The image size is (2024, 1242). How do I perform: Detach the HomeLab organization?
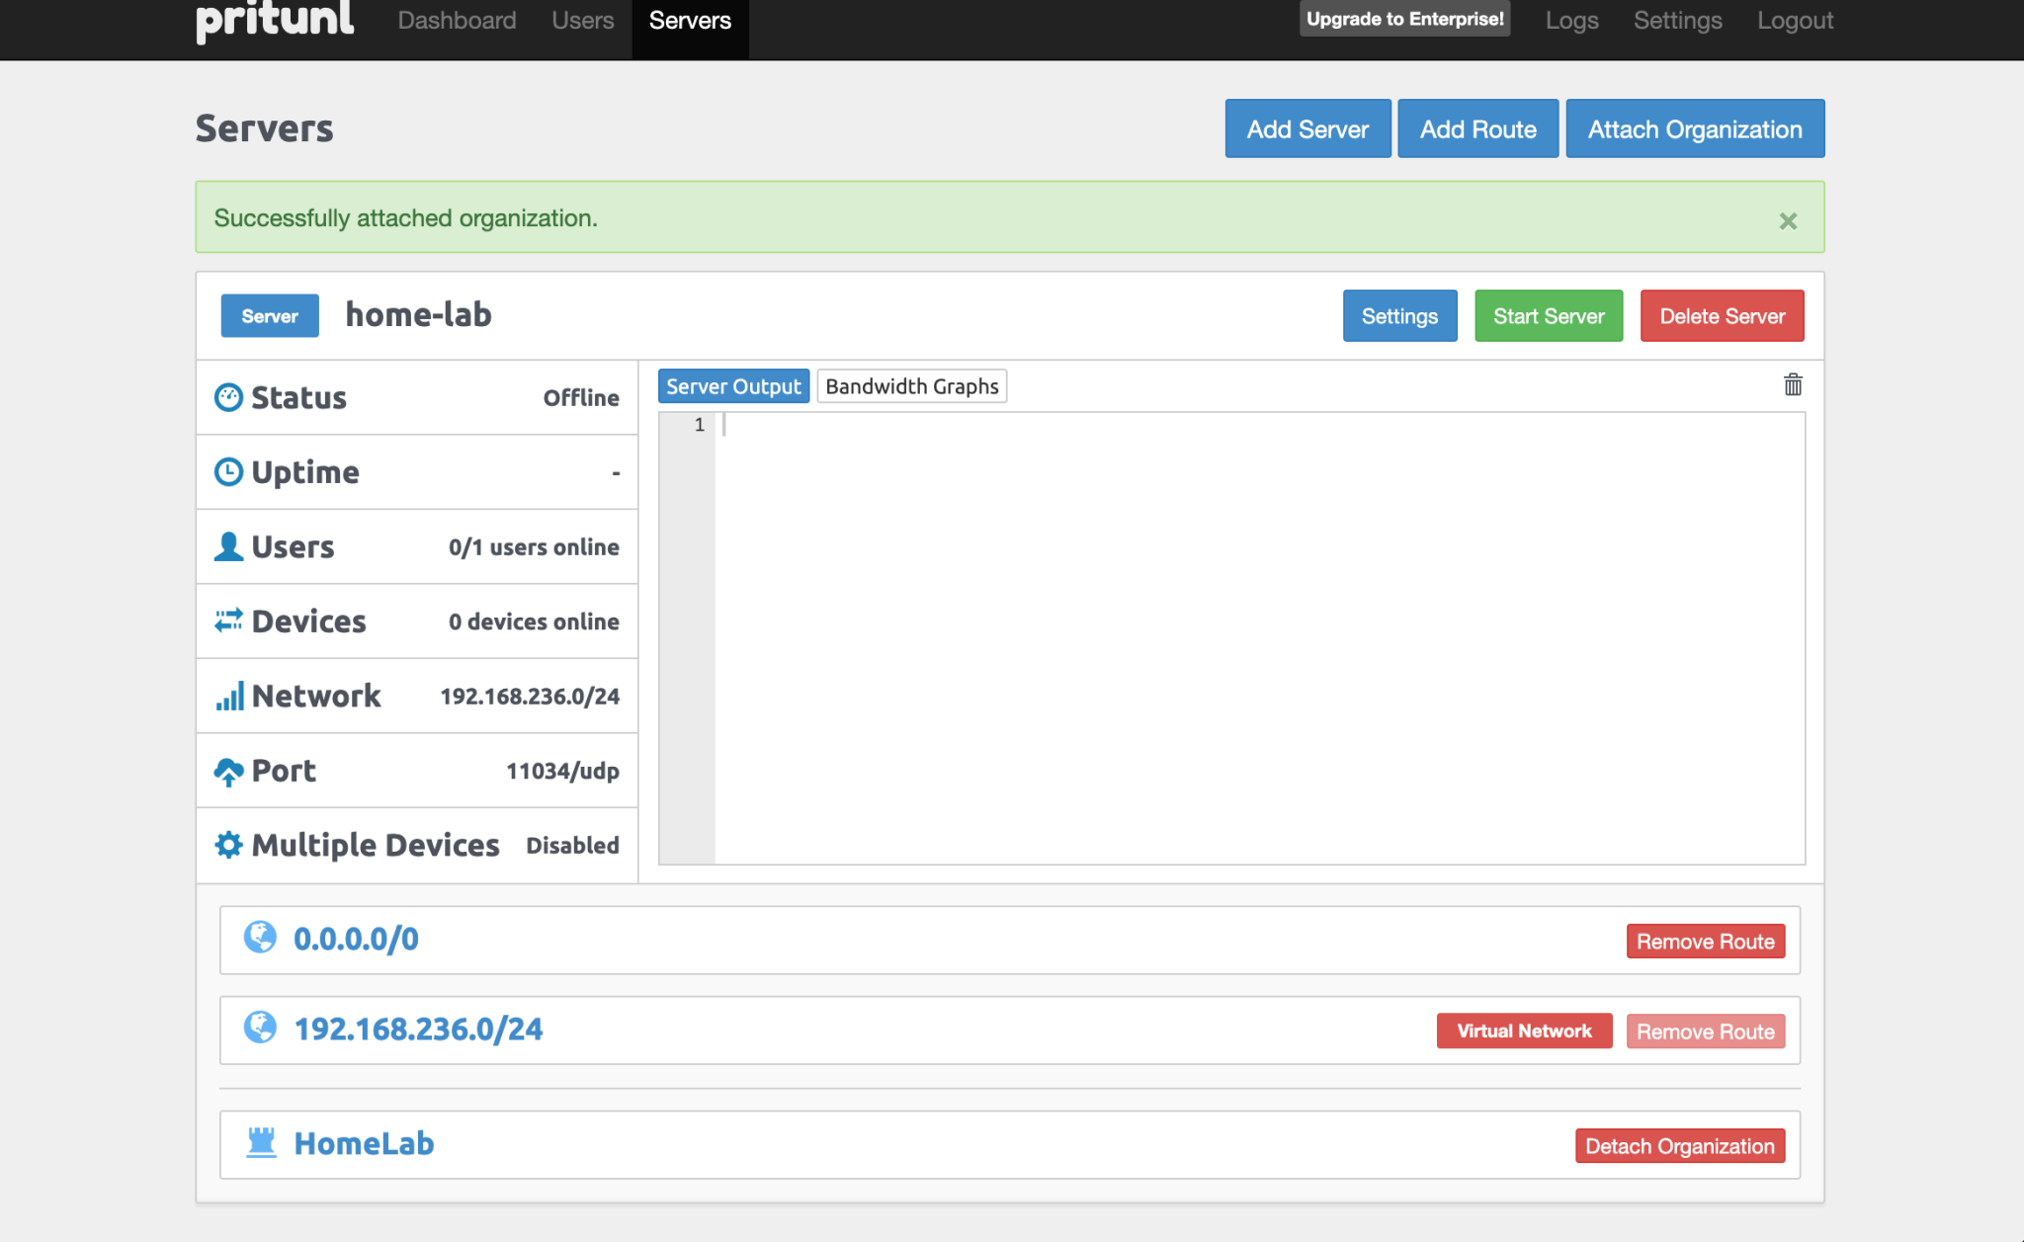pos(1679,1145)
